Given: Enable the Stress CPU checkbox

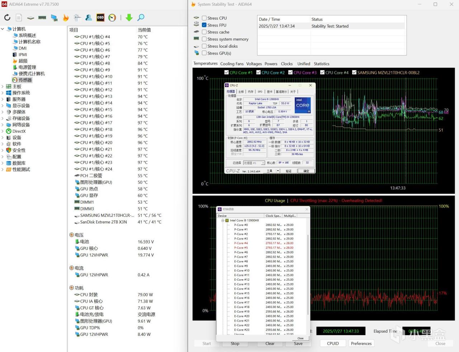Looking at the screenshot, I should coord(204,18).
